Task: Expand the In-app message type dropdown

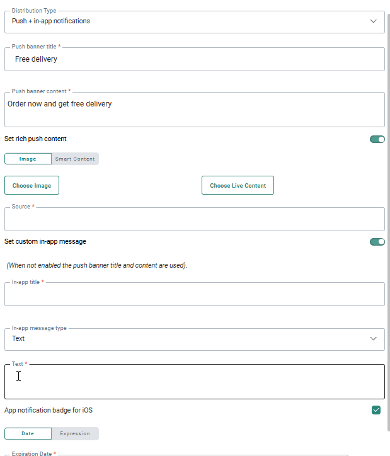Action: click(189, 339)
